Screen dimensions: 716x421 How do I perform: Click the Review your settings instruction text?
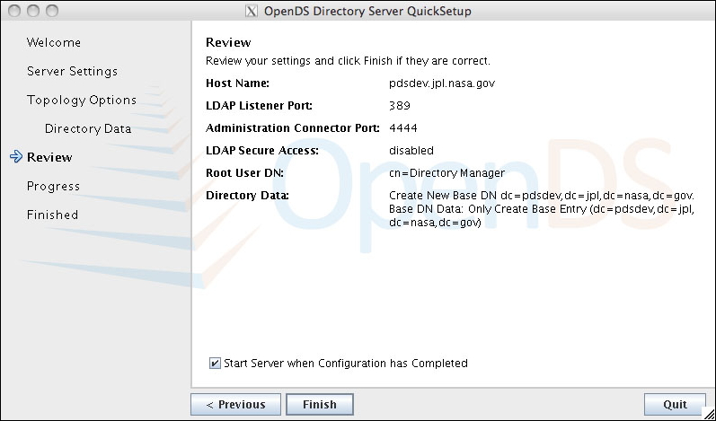[x=348, y=61]
